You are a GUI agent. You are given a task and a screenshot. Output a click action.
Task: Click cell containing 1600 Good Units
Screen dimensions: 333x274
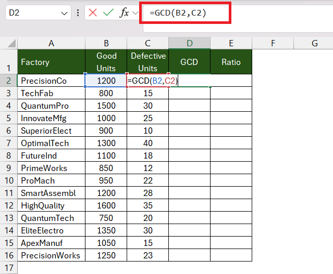[x=106, y=205]
